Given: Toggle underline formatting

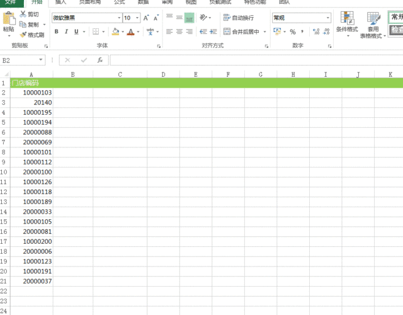Looking at the screenshot, I should (x=76, y=31).
